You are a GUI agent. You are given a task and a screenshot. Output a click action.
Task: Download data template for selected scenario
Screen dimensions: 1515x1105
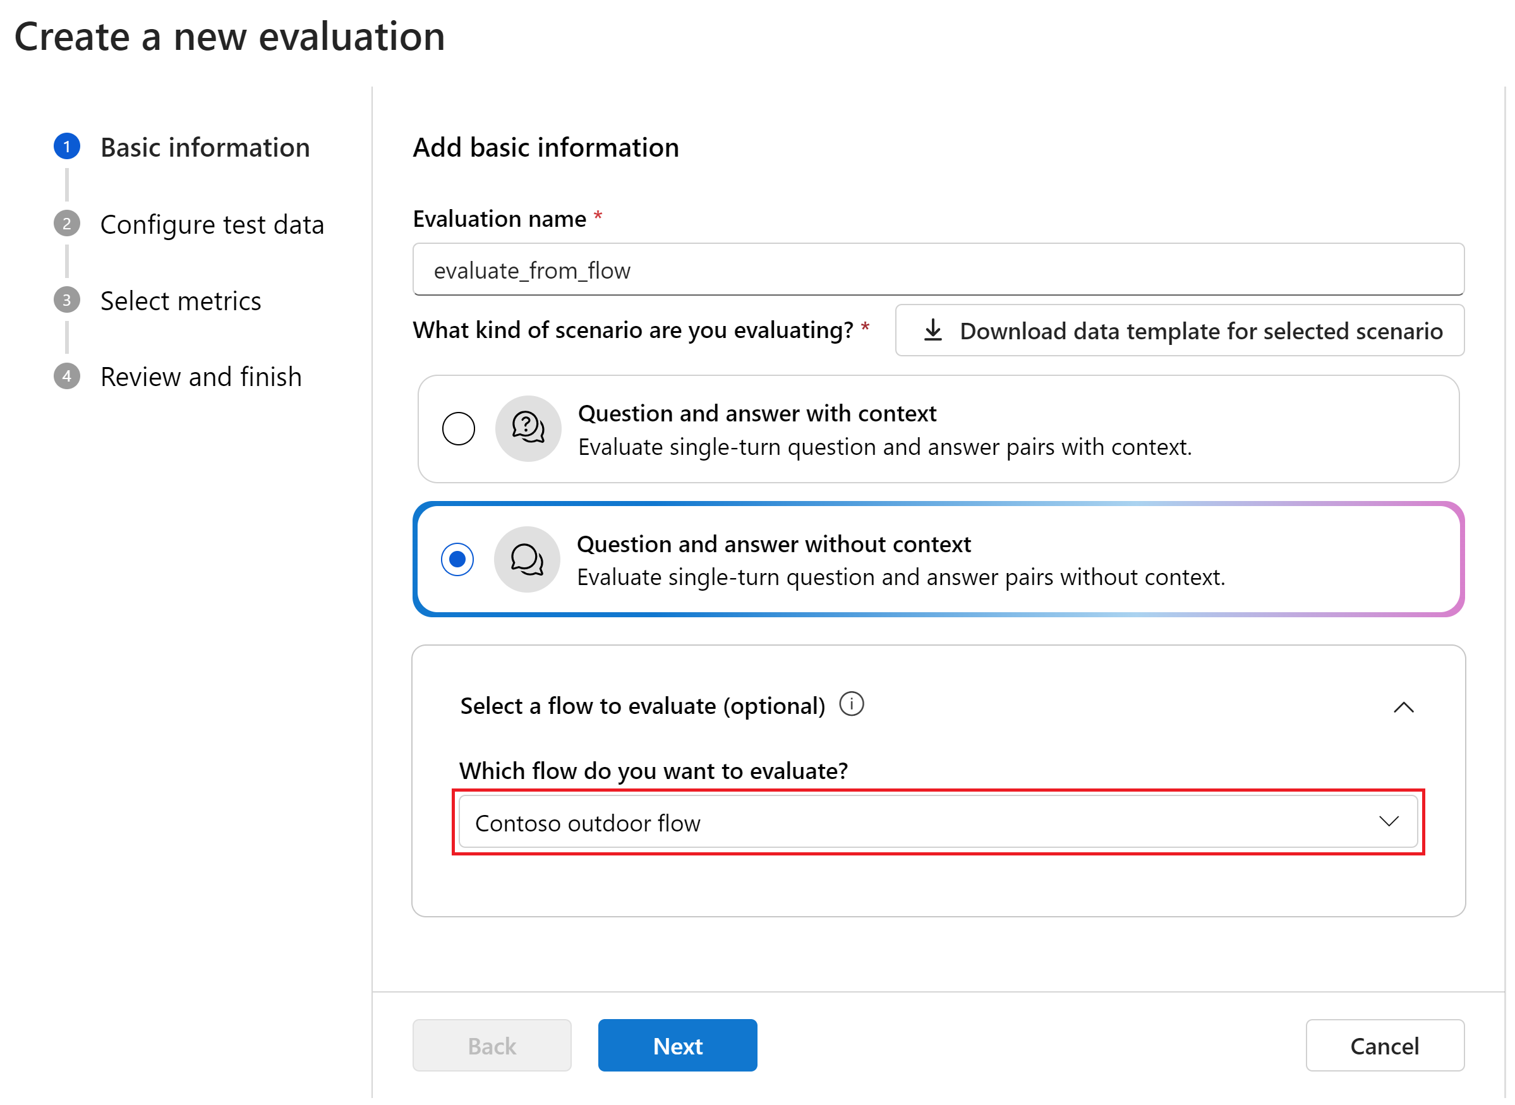coord(1180,330)
